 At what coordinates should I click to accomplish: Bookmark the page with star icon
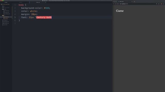tap(159, 4)
